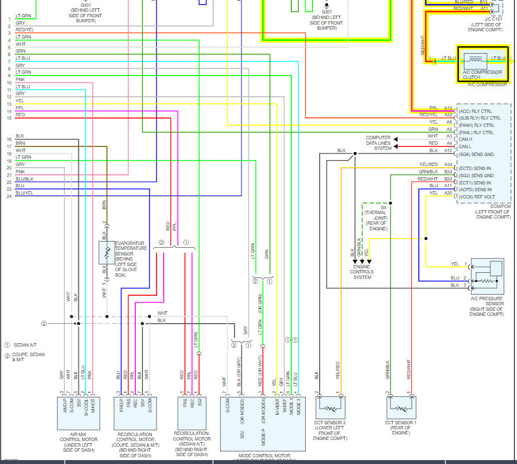Click the A/C Compressor Clutch coil symbol
The image size is (517, 464).
coord(475,60)
